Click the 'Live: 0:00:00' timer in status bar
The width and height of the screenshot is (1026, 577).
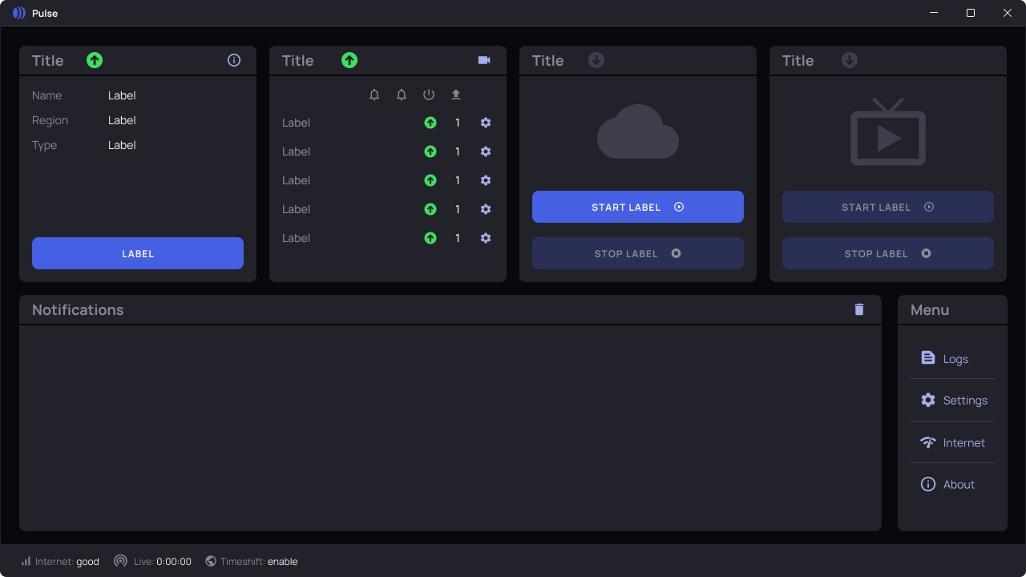pos(152,562)
